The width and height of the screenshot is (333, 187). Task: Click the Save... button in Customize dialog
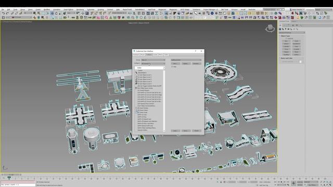pyautogui.click(x=186, y=130)
